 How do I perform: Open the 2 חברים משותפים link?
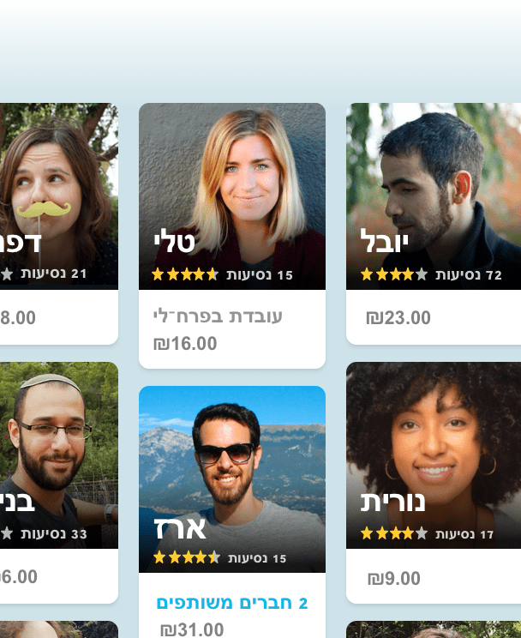(x=232, y=603)
